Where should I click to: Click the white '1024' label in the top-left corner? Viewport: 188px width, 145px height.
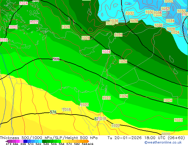(x=24, y=3)
